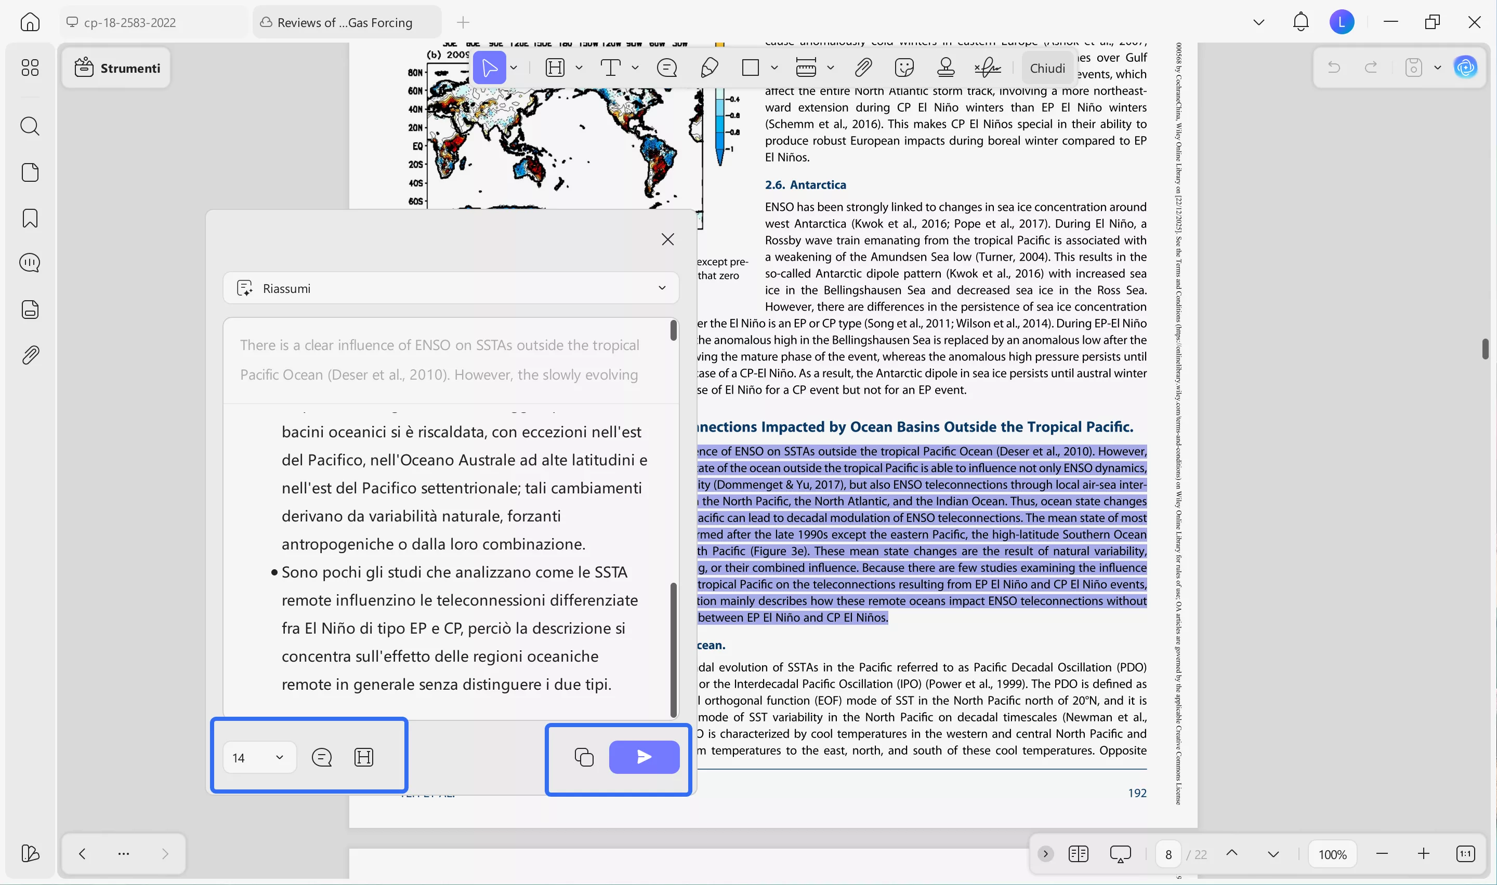Click the signature tool in toolbar
The width and height of the screenshot is (1497, 885).
pyautogui.click(x=988, y=68)
